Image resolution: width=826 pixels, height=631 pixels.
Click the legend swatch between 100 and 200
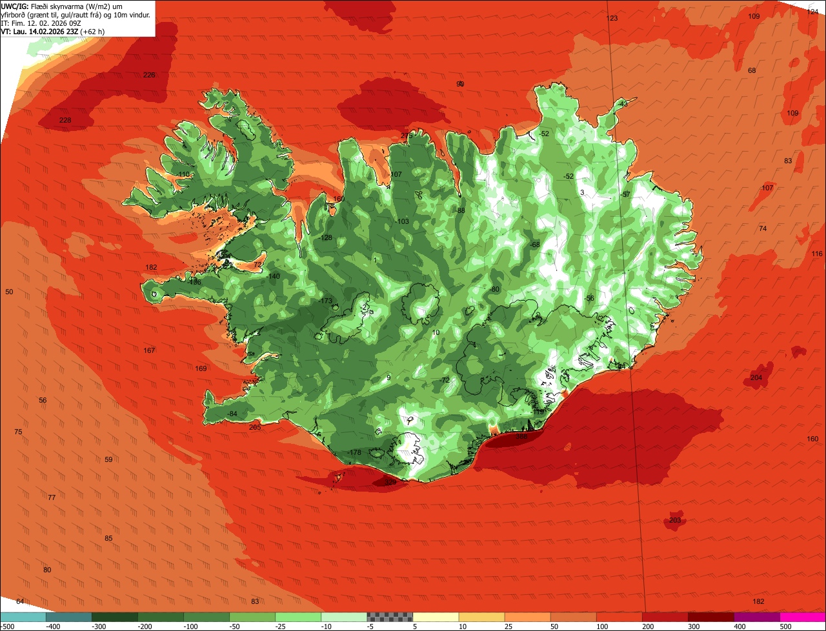pyautogui.click(x=618, y=617)
